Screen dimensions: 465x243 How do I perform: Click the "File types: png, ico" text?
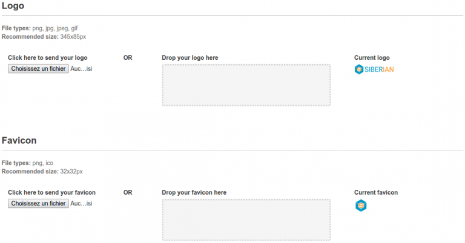tap(27, 163)
